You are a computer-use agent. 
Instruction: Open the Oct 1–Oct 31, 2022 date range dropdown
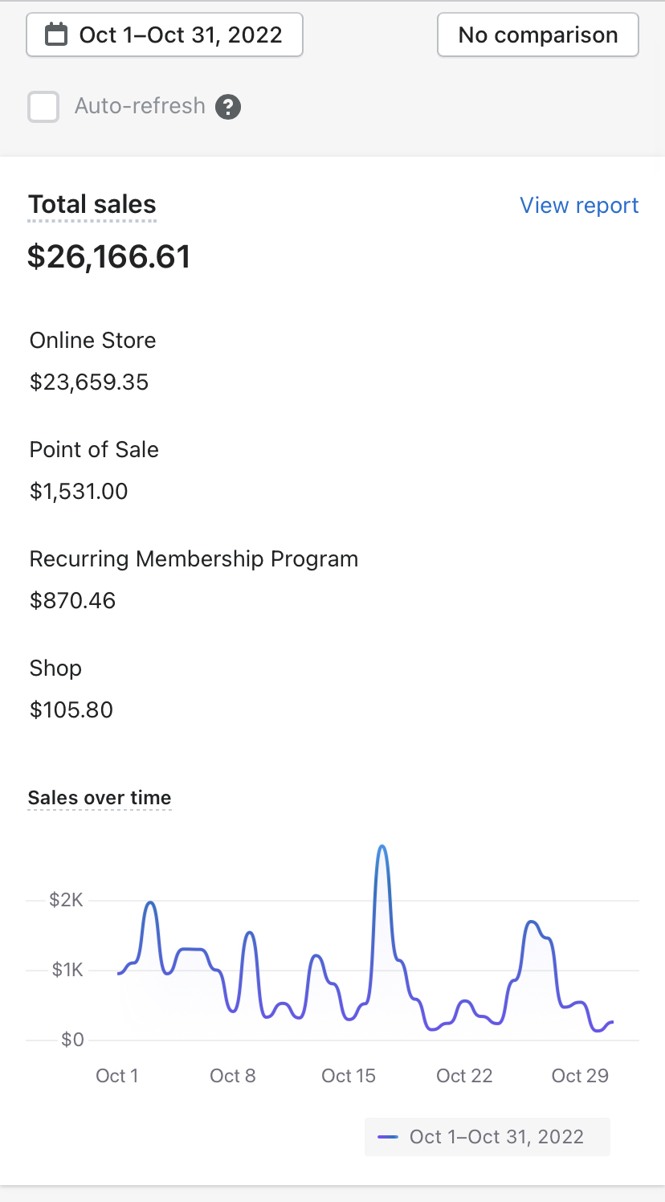(165, 35)
